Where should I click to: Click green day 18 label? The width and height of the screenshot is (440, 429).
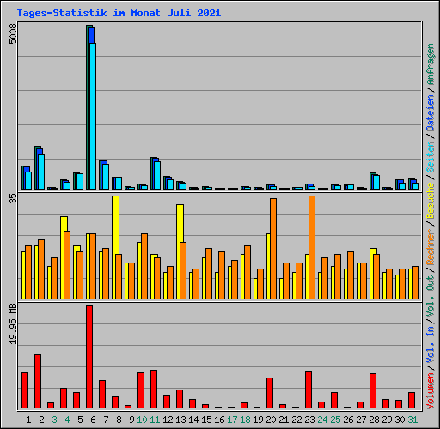click(x=245, y=420)
